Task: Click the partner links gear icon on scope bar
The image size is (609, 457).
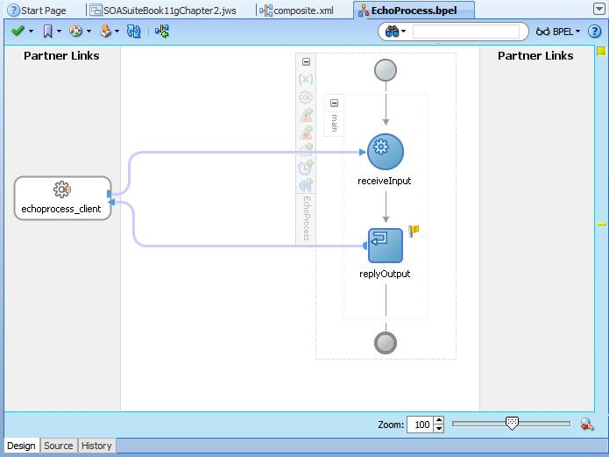Action: [306, 97]
